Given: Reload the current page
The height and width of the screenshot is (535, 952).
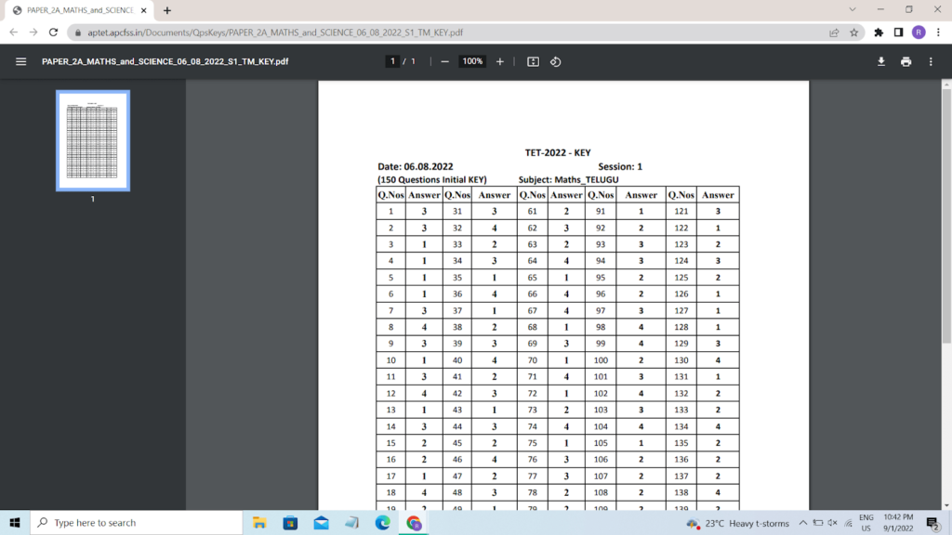Looking at the screenshot, I should 53,33.
